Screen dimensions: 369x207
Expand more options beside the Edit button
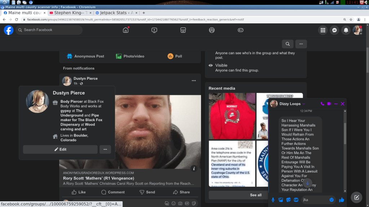coord(105,149)
